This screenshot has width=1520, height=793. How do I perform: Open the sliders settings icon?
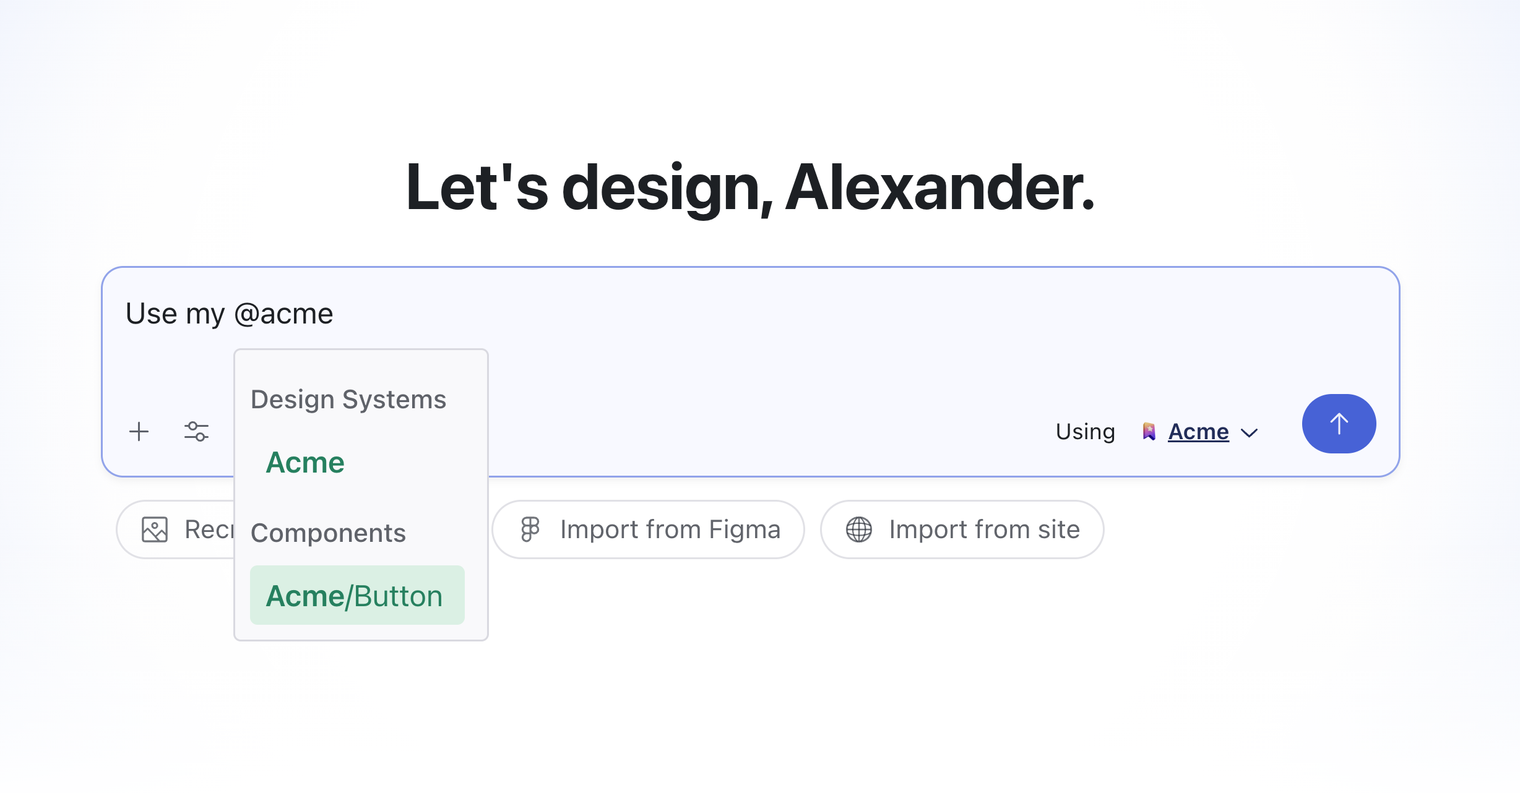tap(196, 431)
